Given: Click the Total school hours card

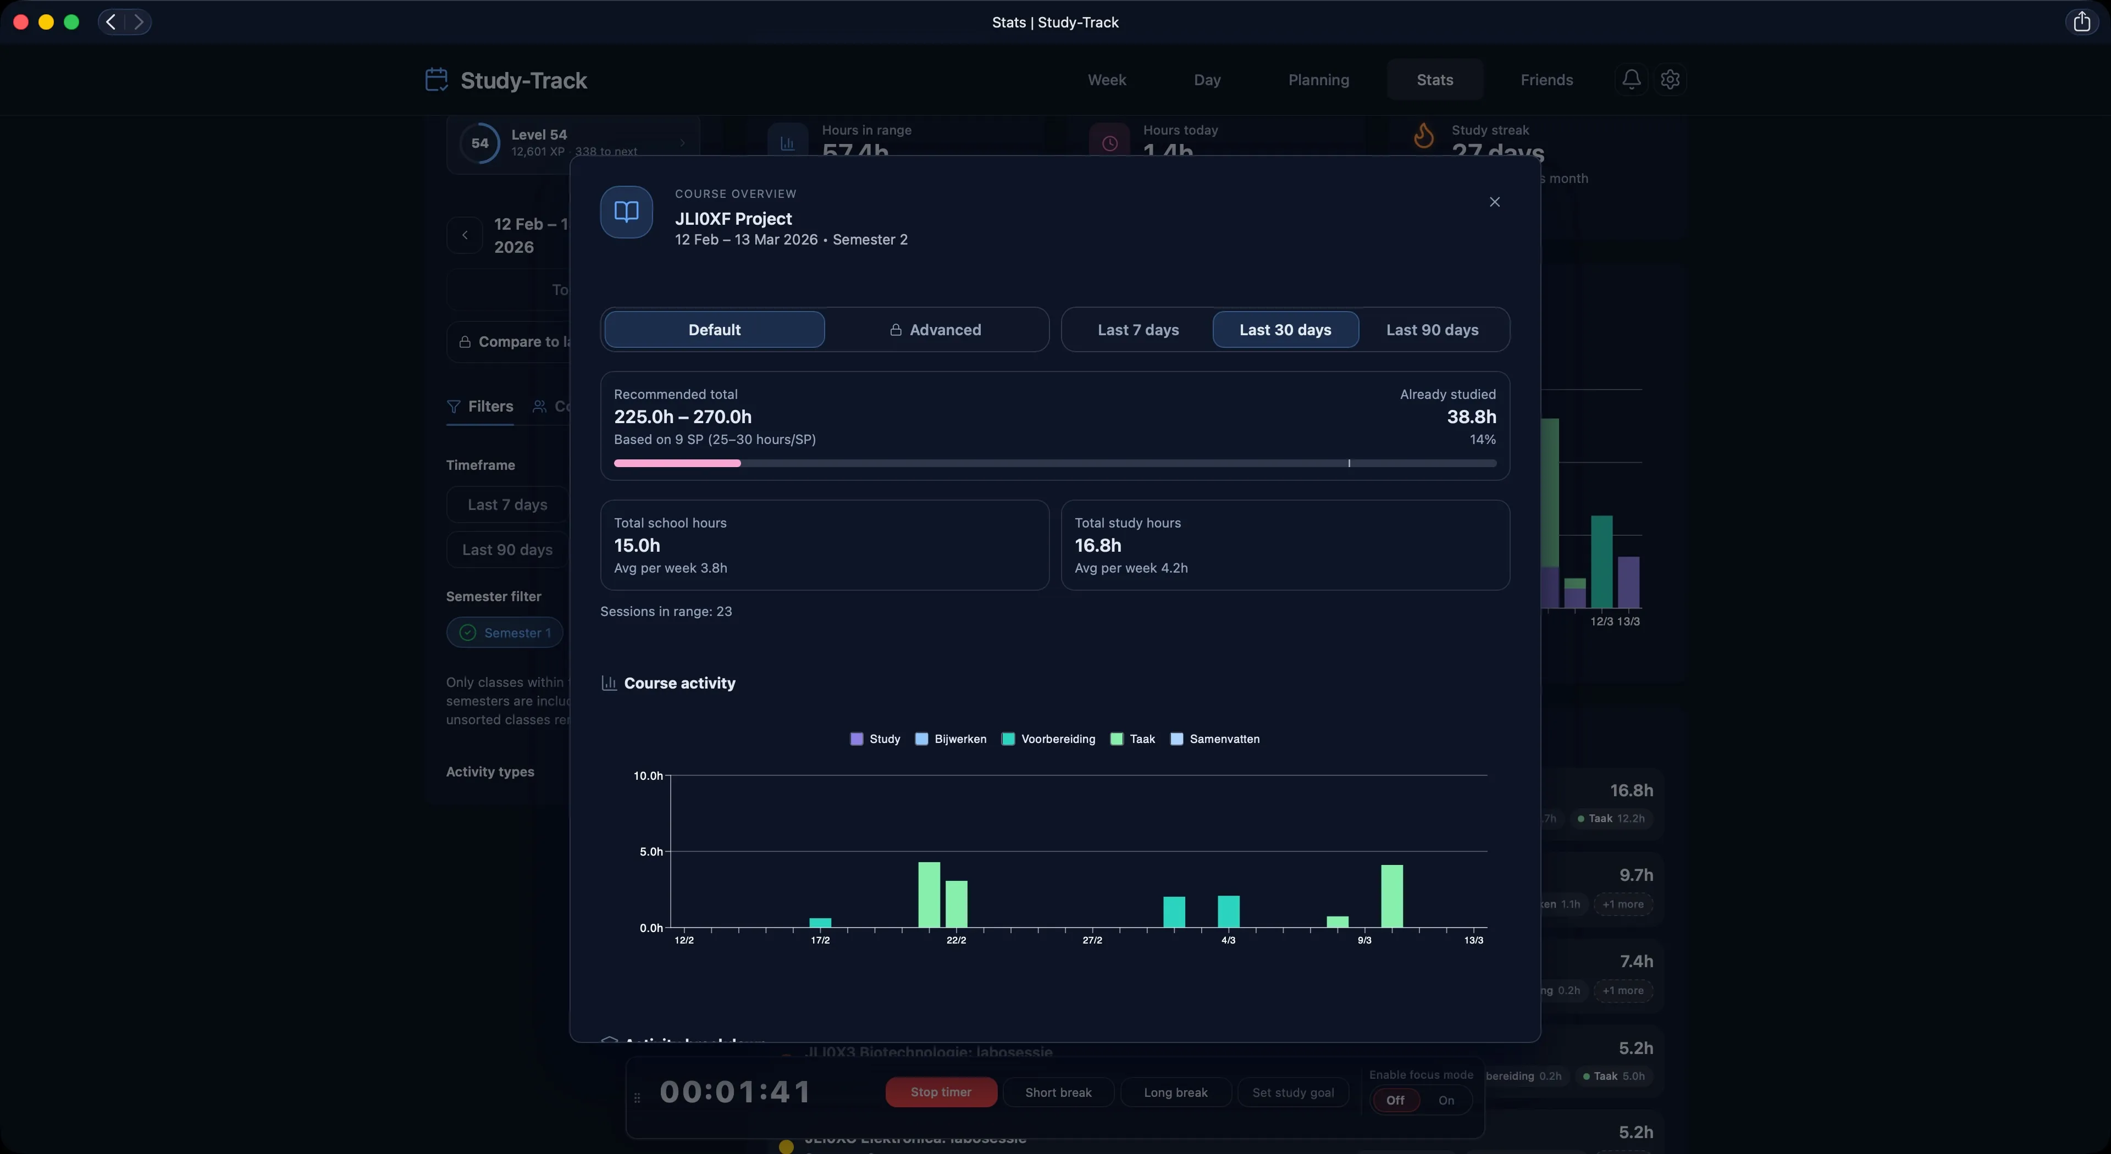Looking at the screenshot, I should click(825, 545).
